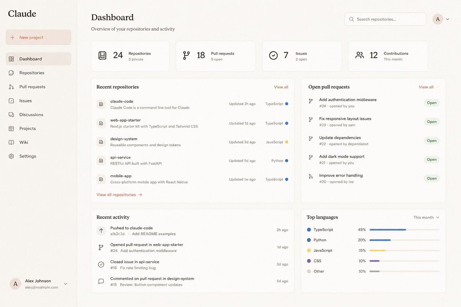Click the arrow icon after View all repositories
Viewport: 461px width, 307px height.
140,195
